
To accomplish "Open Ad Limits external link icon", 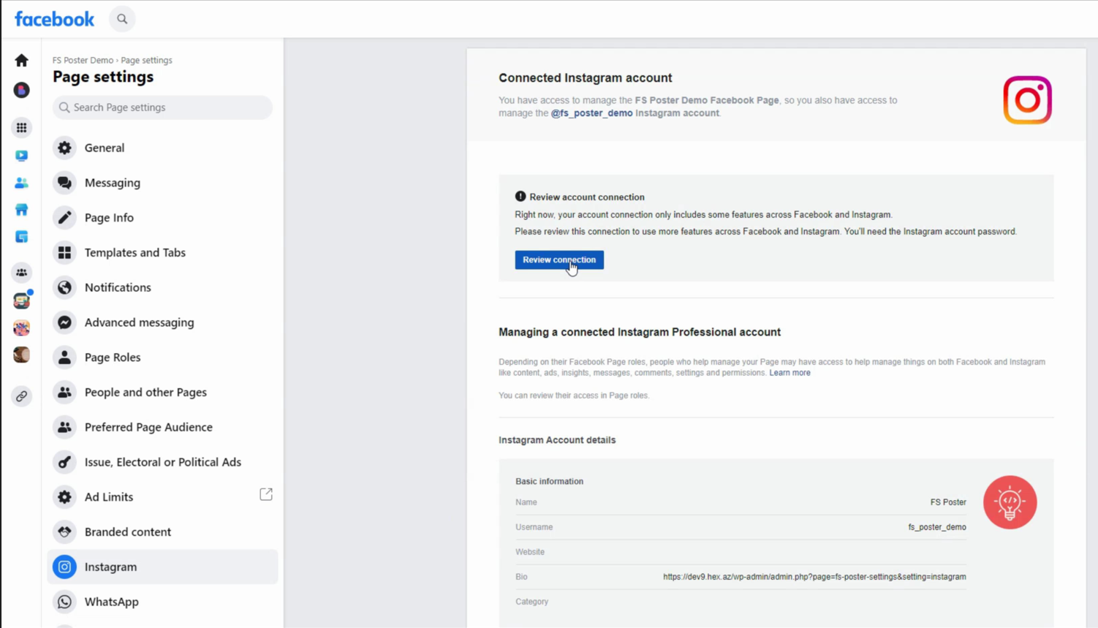I will [x=266, y=495].
